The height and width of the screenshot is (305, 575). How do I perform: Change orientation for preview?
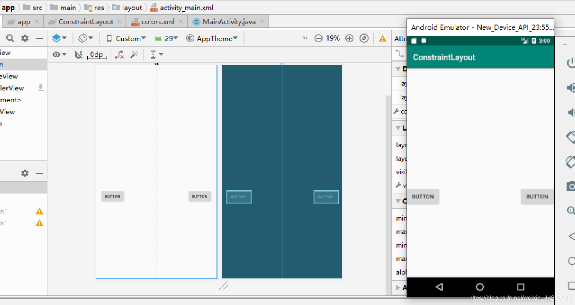click(x=85, y=38)
